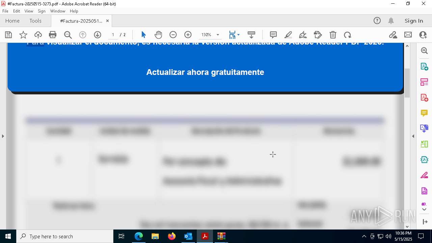Click 'Actualizar ahora gratuitamente' link
This screenshot has height=243, width=432.
point(205,72)
